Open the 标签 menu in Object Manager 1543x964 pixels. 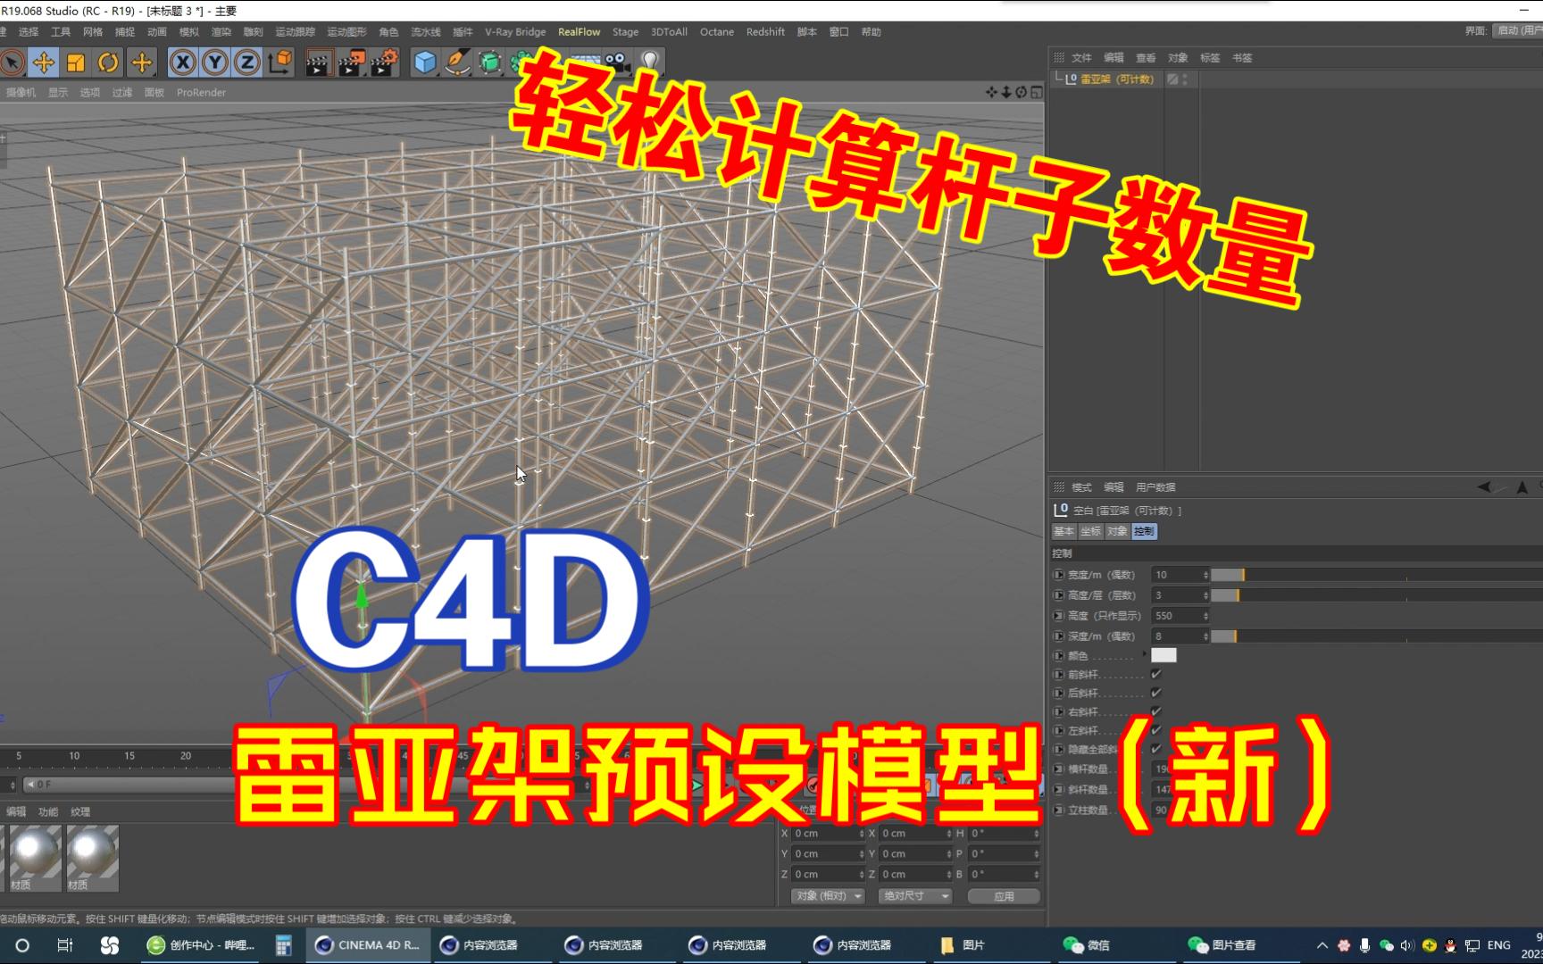coord(1210,58)
